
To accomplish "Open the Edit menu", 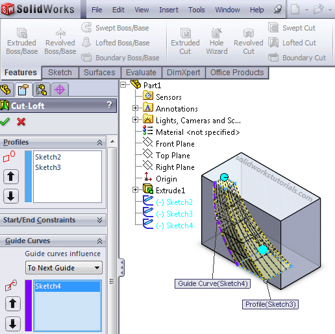I will 118,10.
